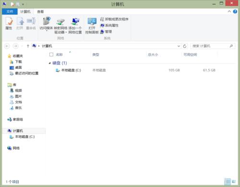This screenshot has width=240, height=187.
Task: Maximize the 计算机 window
Action: point(221,3)
